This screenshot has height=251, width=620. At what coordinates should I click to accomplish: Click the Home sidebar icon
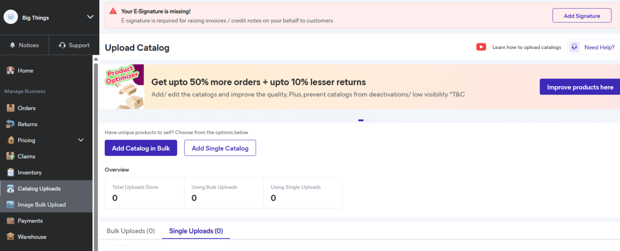[x=10, y=70]
